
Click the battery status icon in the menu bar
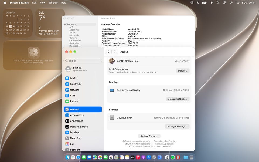[204, 3]
